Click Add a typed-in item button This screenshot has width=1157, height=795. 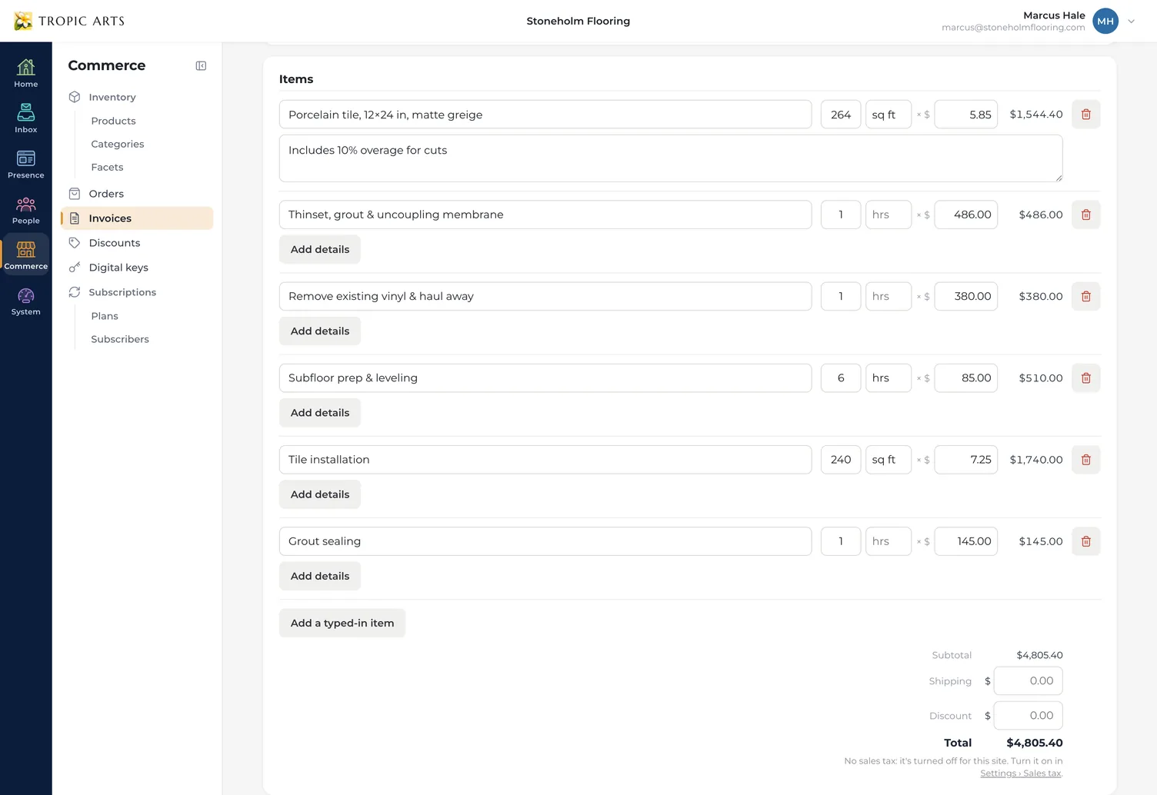[342, 623]
